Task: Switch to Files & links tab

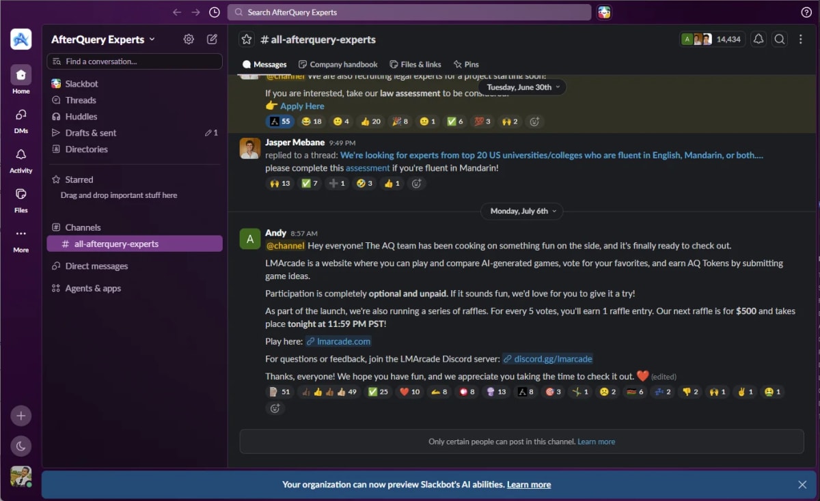Action: [x=415, y=64]
